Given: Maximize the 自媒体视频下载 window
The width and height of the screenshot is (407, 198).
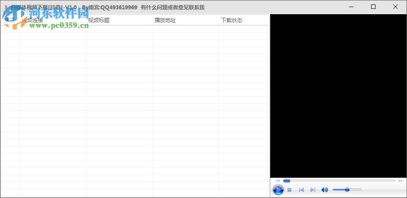Looking at the screenshot, I should tap(373, 7).
